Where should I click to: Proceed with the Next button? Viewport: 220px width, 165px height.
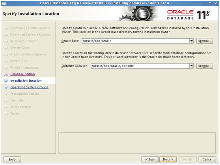[168, 159]
